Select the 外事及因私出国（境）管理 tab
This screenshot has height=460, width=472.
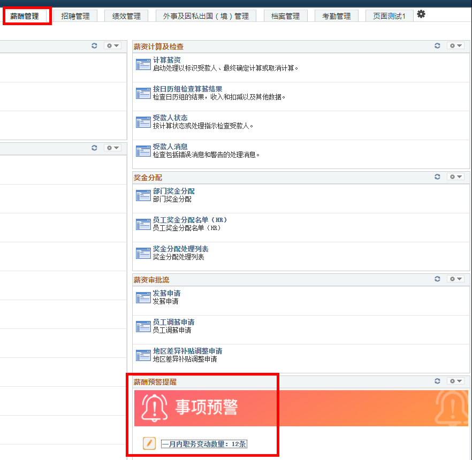(x=206, y=16)
